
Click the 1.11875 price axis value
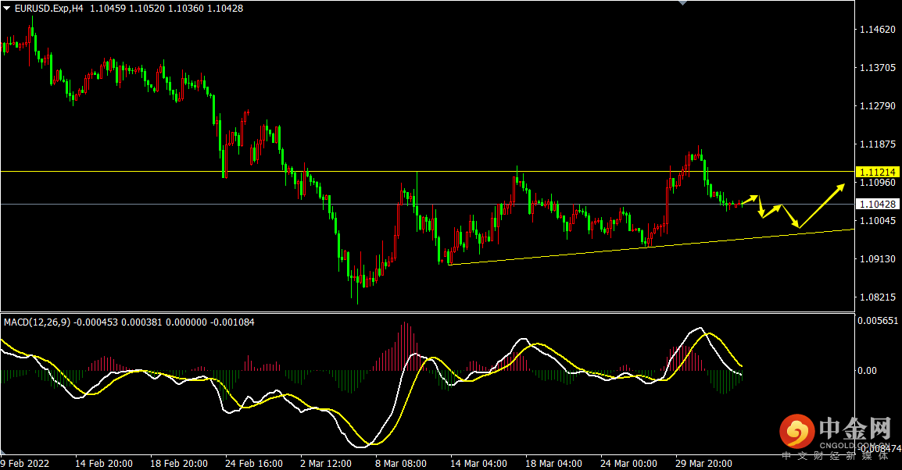pyautogui.click(x=877, y=144)
